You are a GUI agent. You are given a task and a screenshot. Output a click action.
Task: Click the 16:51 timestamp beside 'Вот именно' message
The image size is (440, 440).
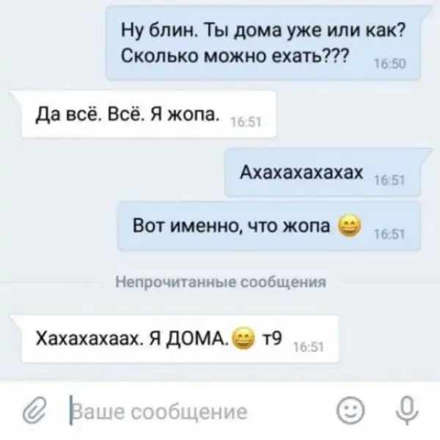(x=390, y=235)
